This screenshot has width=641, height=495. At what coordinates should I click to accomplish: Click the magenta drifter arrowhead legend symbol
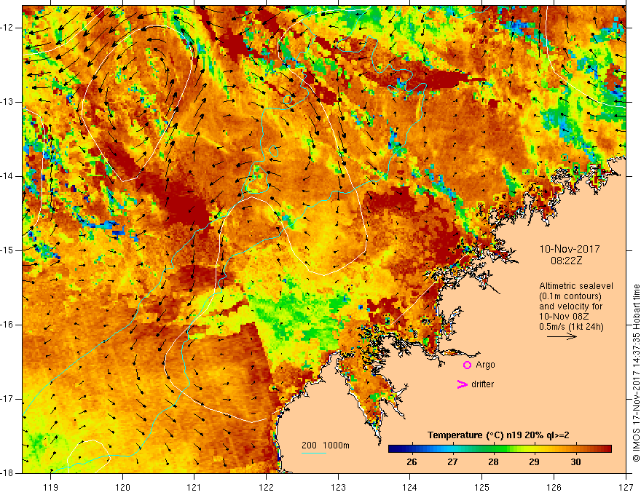pyautogui.click(x=462, y=384)
